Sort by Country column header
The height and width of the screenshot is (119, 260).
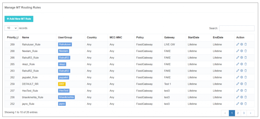96,37
